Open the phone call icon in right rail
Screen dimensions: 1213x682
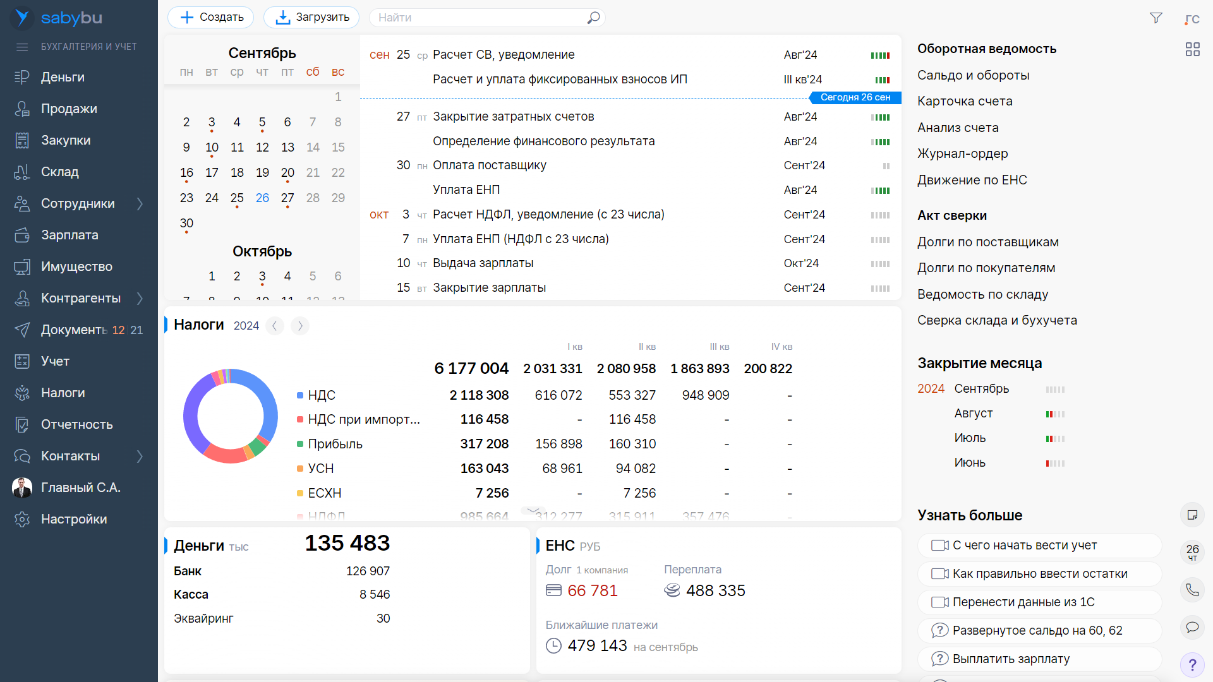(x=1192, y=590)
